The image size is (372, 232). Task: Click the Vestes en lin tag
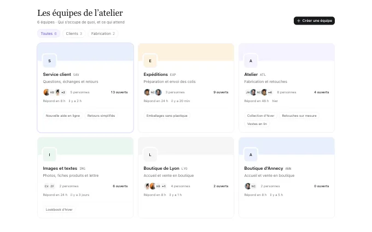(257, 124)
